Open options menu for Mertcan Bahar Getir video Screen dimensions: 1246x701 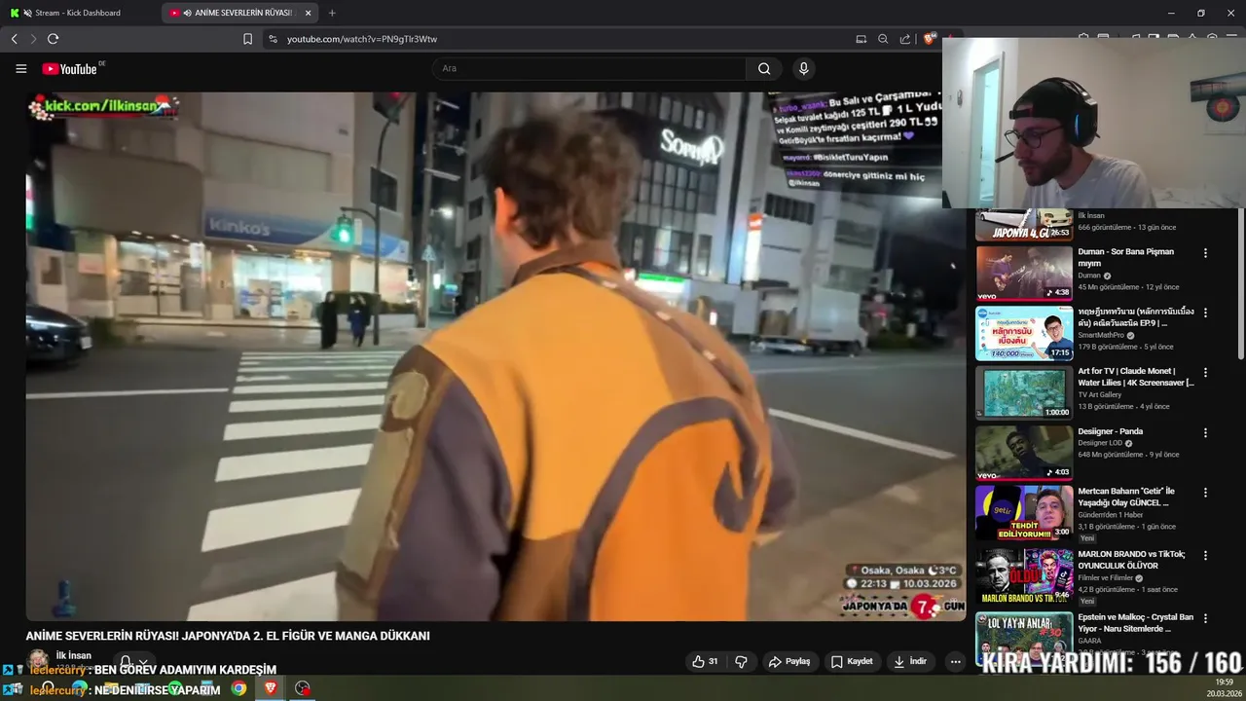point(1205,492)
